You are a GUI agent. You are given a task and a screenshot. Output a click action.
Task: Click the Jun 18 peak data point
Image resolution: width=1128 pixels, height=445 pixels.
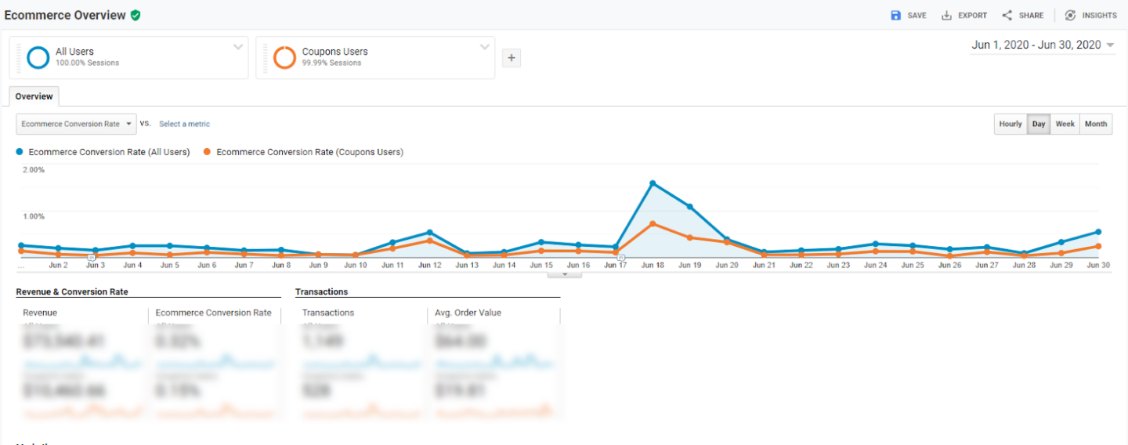(653, 183)
